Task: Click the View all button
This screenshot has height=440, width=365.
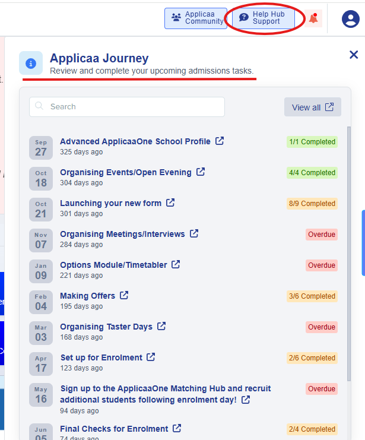Action: (313, 107)
